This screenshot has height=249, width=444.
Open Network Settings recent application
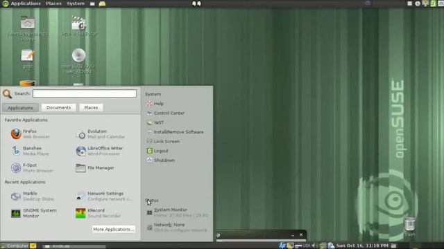tap(104, 196)
